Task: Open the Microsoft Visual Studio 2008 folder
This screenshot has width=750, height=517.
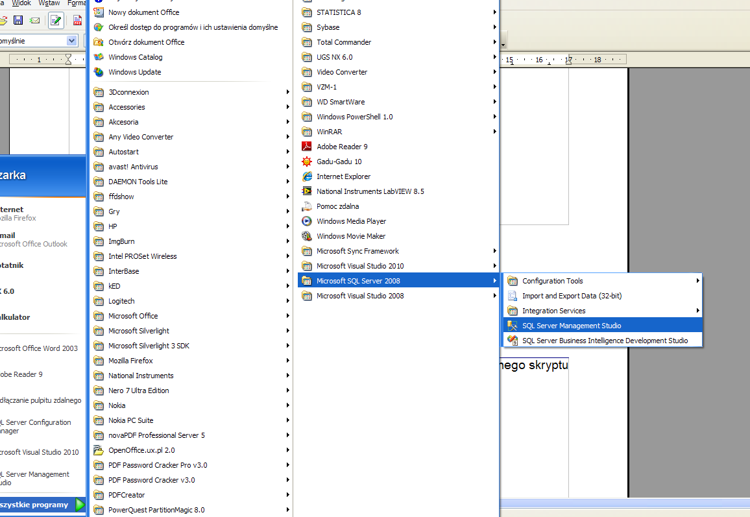Action: (x=398, y=296)
